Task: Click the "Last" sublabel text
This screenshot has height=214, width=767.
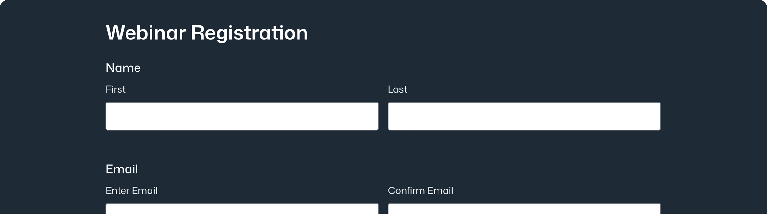Action: (x=397, y=89)
